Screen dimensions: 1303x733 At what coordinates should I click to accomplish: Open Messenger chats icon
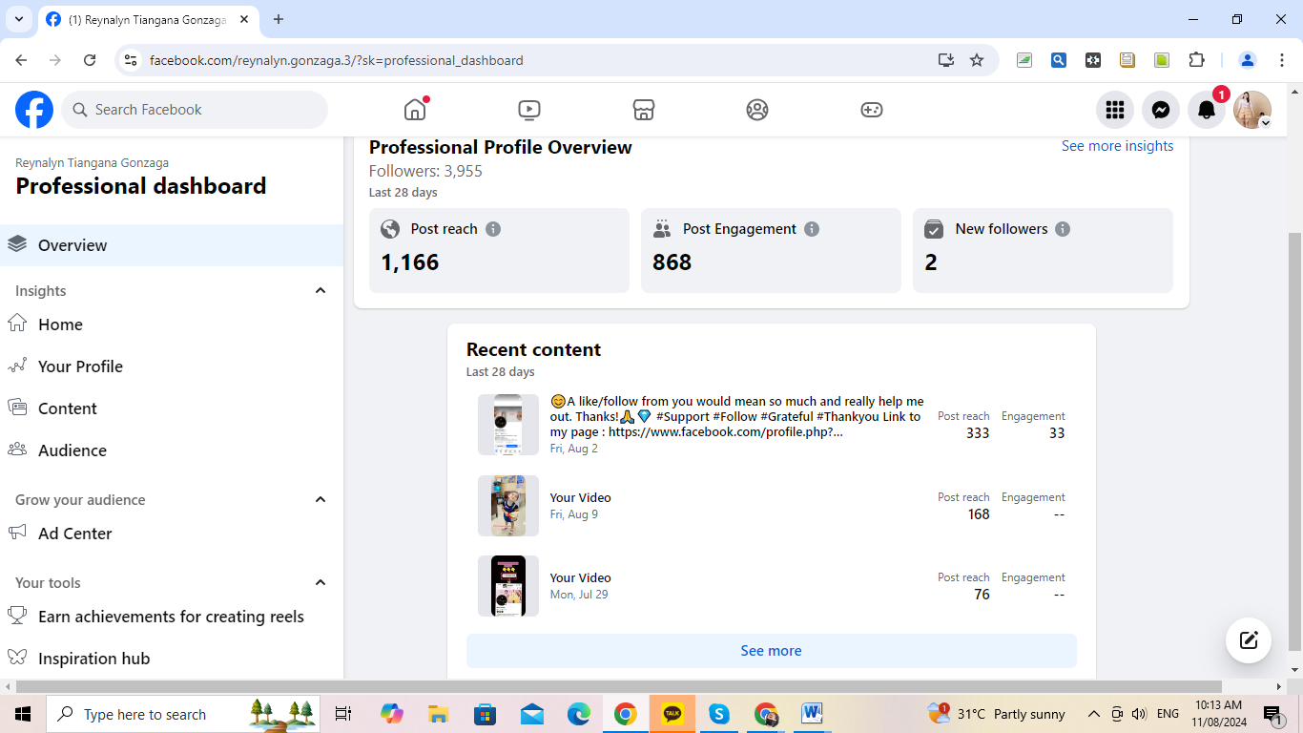(1161, 110)
